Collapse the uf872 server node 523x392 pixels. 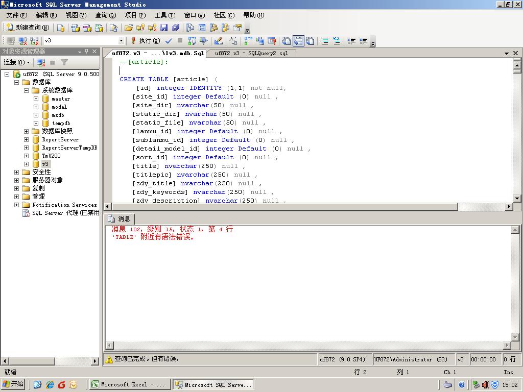[7, 74]
